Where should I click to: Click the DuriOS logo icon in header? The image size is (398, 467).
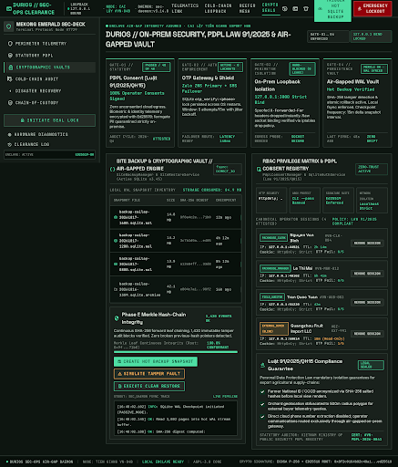[x=9, y=8]
